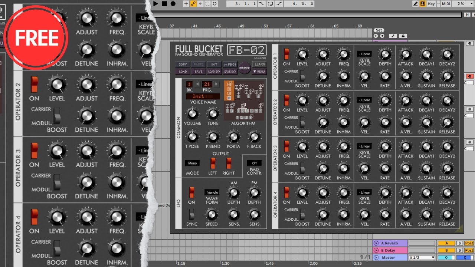Open the FB-02 MENU
Screen dimensions: 475x267
coord(259,72)
